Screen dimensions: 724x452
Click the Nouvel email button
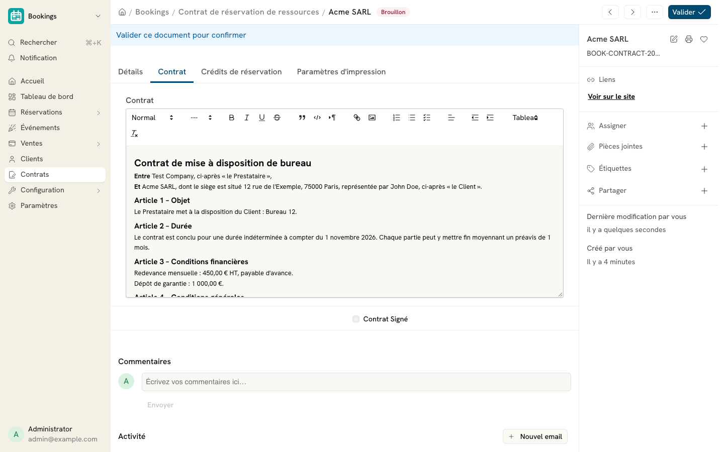(x=535, y=436)
